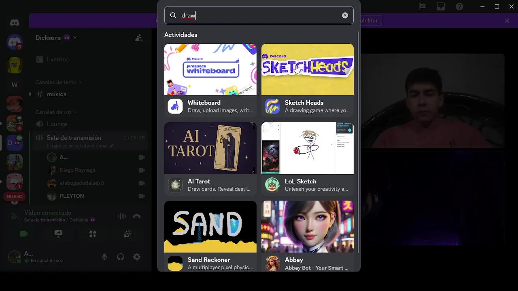This screenshot has width=518, height=291.
Task: Click the Sketch Heads app icon
Action: click(272, 106)
